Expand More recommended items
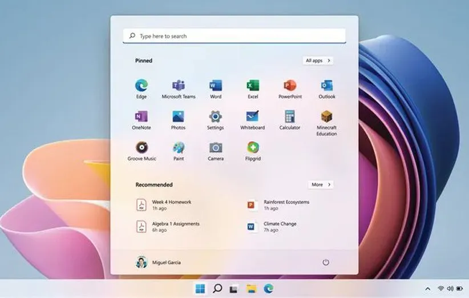This screenshot has width=469, height=298. (321, 184)
